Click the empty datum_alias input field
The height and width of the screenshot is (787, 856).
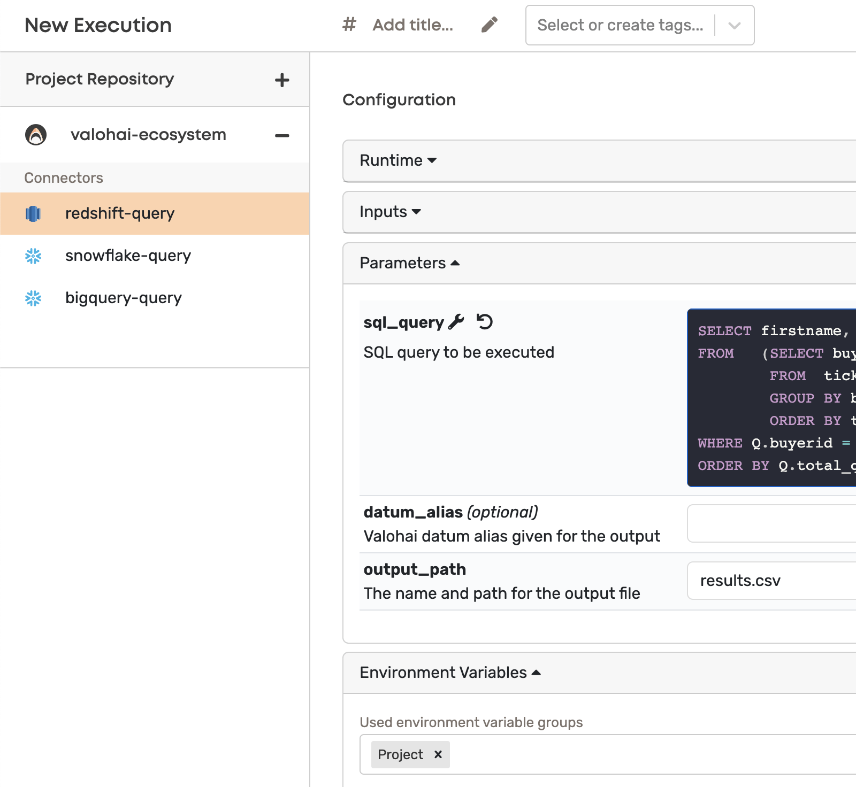pos(771,523)
